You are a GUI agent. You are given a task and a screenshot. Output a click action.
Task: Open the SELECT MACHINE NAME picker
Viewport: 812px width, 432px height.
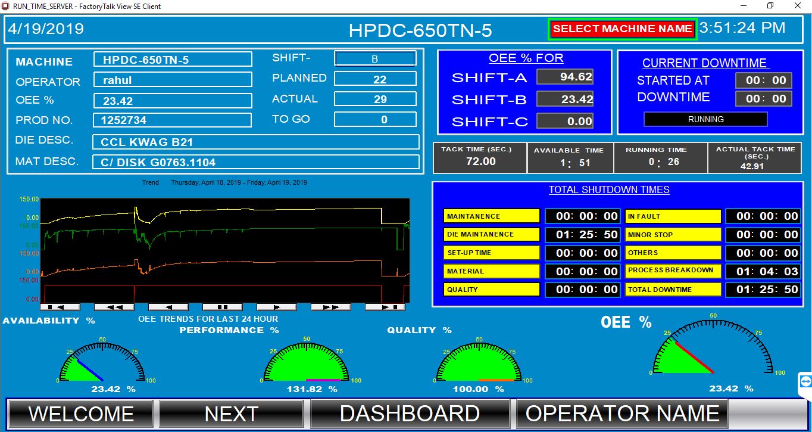pos(622,28)
